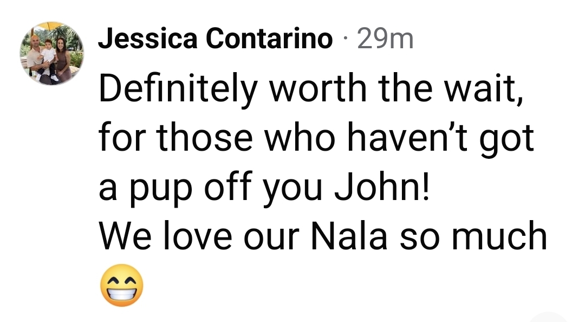Click the 29m comment timestamp
The image size is (585, 322).
(386, 38)
